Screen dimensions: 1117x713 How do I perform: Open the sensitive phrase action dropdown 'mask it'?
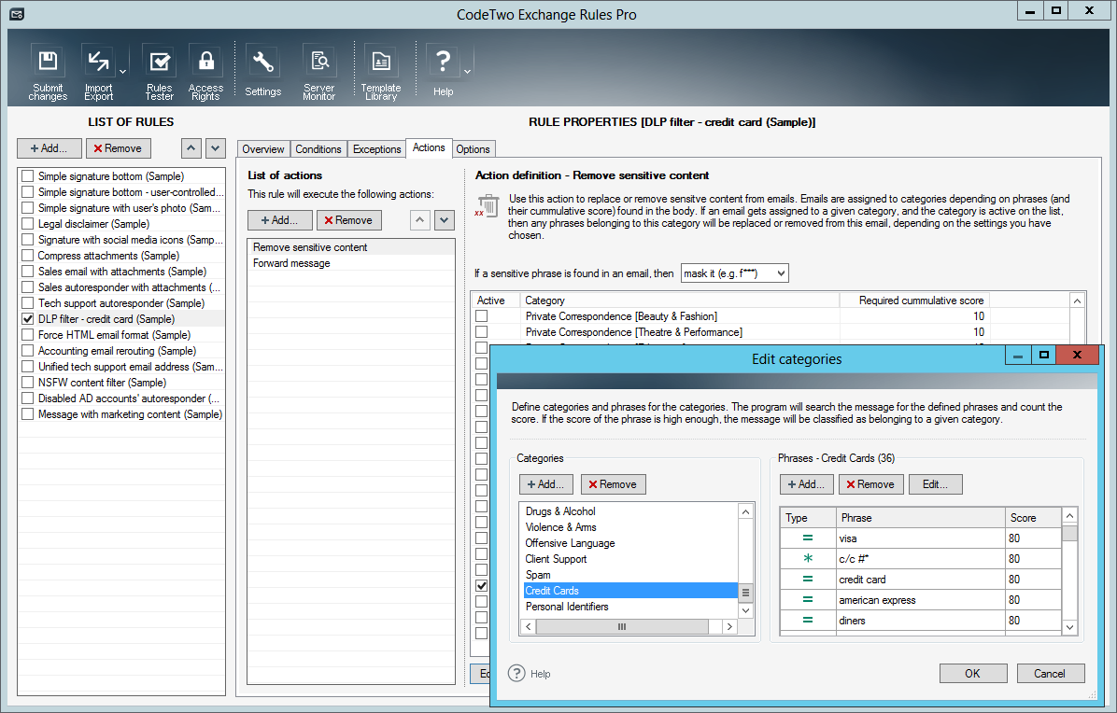(734, 273)
